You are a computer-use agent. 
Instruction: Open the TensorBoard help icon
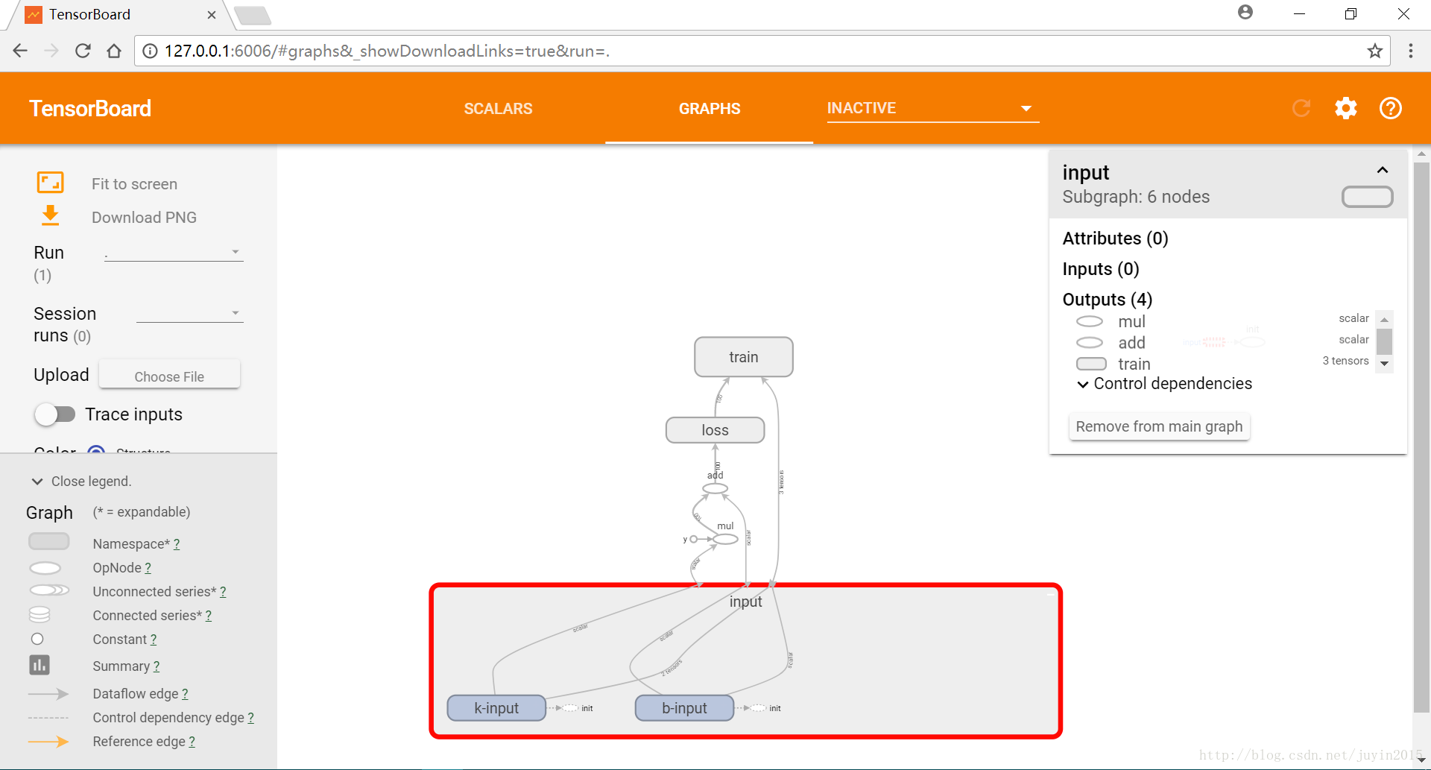pyautogui.click(x=1390, y=108)
